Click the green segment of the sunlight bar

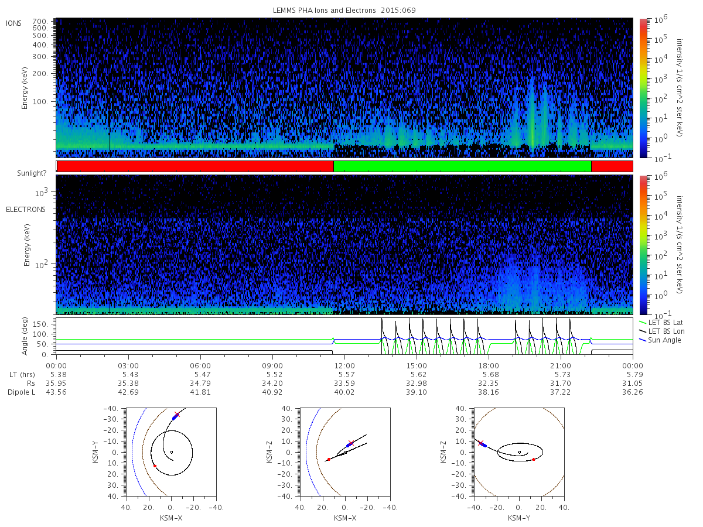pos(462,166)
